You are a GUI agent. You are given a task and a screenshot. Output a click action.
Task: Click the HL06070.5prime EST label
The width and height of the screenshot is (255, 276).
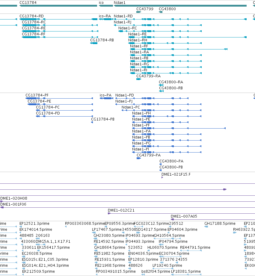[163, 247]
